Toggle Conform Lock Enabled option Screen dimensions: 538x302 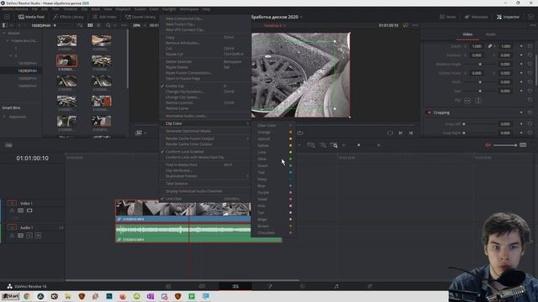click(x=205, y=152)
